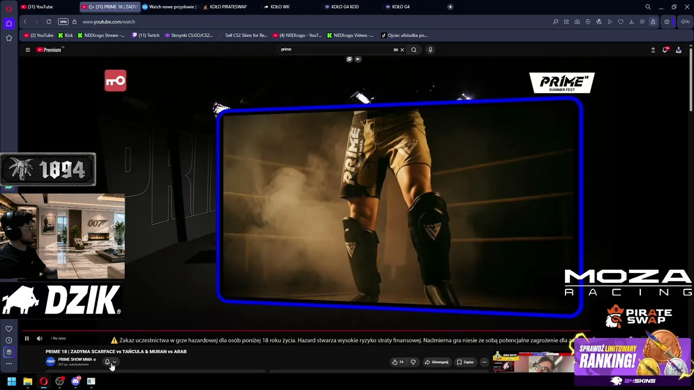Toggle the Opera VPN badge

63,22
